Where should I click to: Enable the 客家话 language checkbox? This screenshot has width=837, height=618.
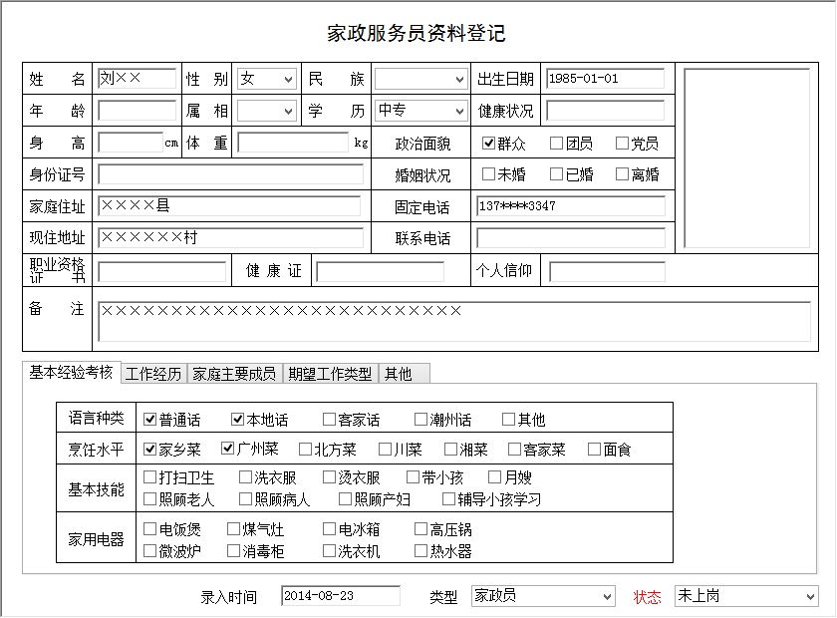pyautogui.click(x=330, y=420)
